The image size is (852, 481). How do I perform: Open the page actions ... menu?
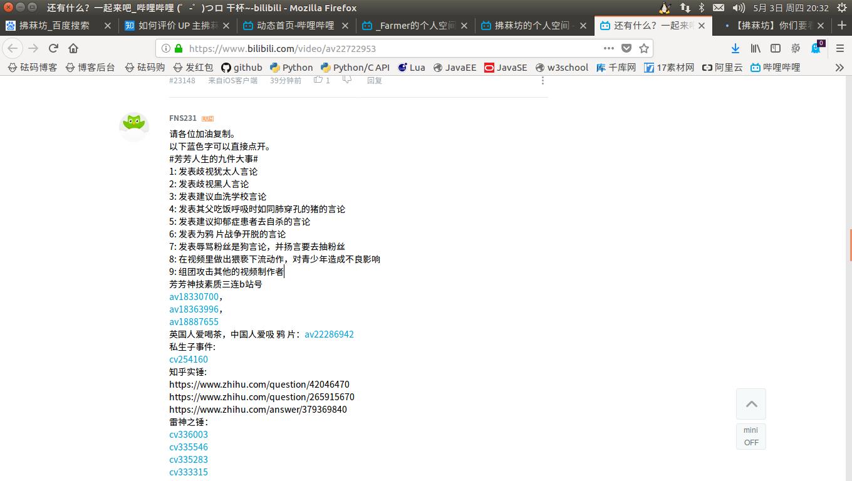pyautogui.click(x=608, y=48)
